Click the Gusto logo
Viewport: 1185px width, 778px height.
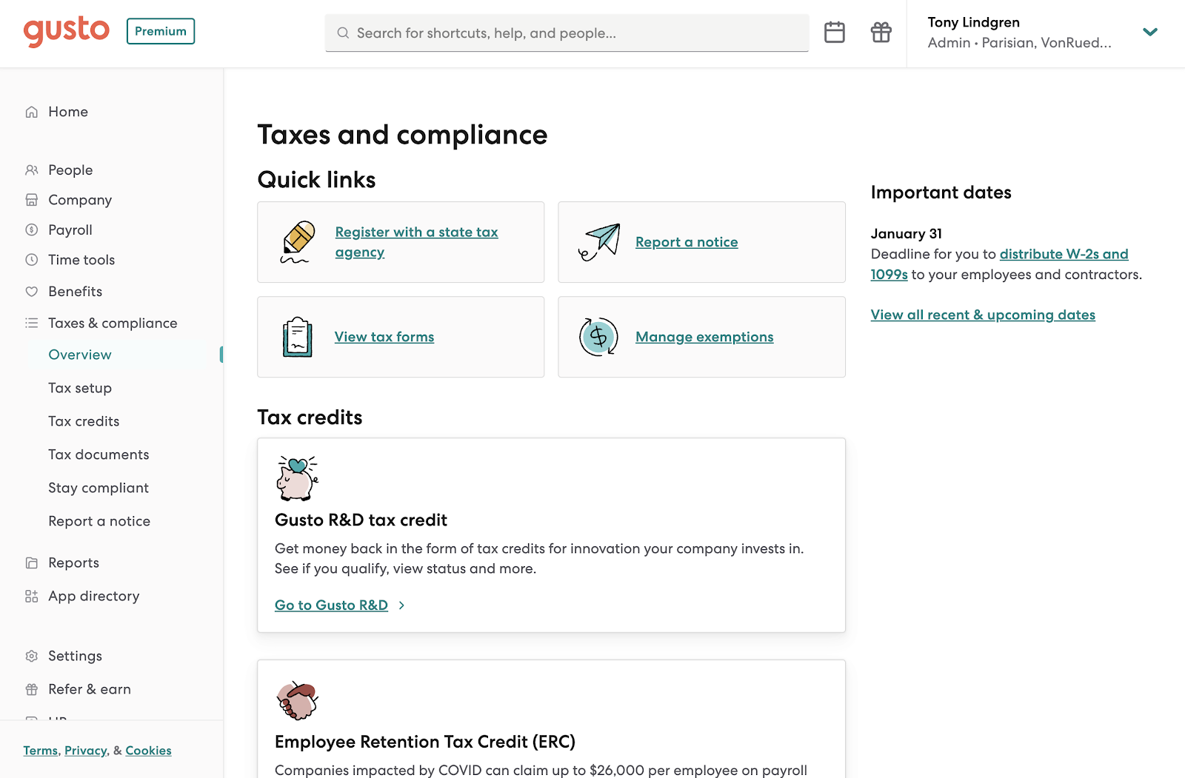pyautogui.click(x=67, y=31)
